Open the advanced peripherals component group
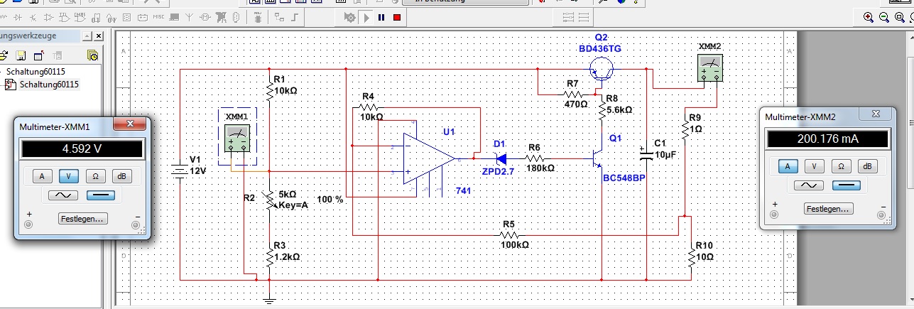This screenshot has width=914, height=309. (x=175, y=18)
